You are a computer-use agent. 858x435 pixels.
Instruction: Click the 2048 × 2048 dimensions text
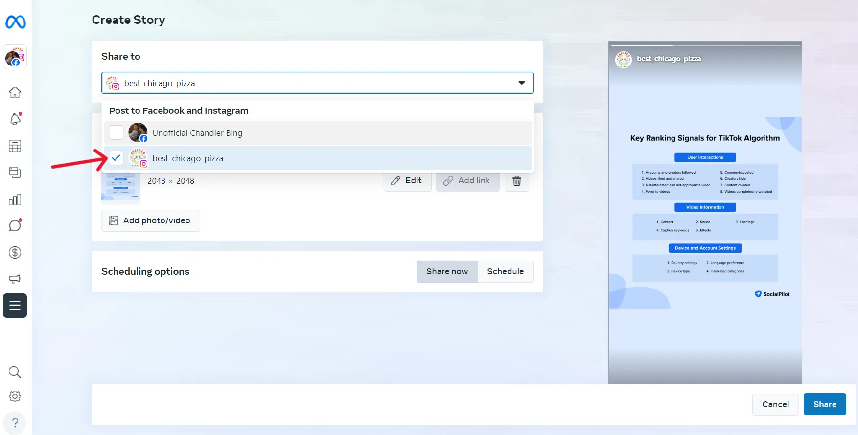(171, 181)
